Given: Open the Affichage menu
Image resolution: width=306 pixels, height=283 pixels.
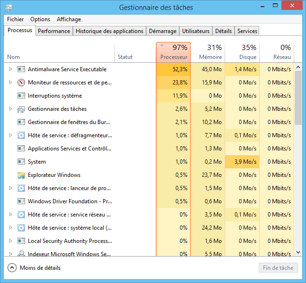Looking at the screenshot, I should tap(69, 19).
